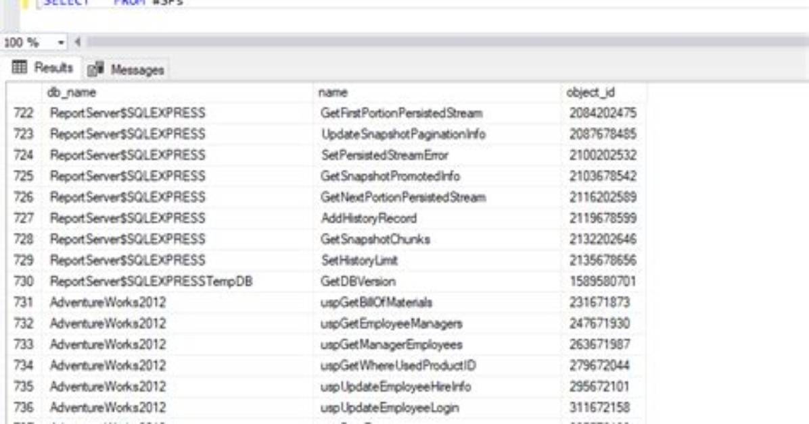Click cell GetDBVersion
The height and width of the screenshot is (424, 809).
point(437,282)
